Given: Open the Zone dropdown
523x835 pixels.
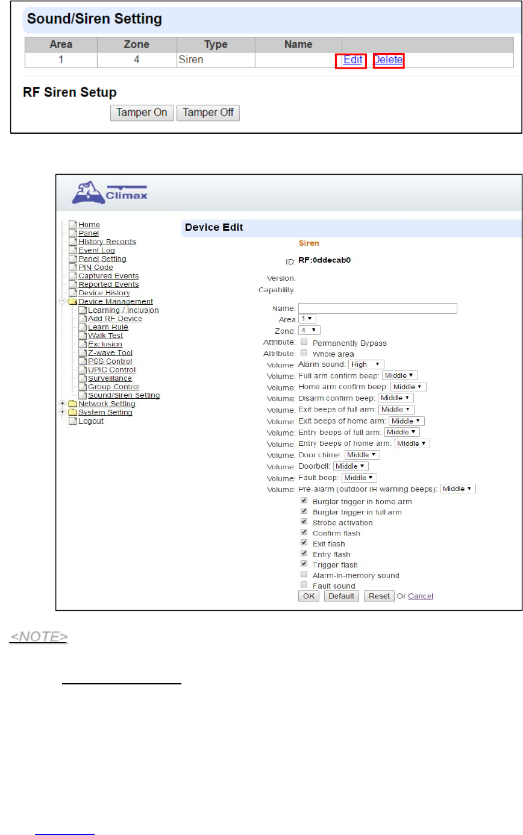Looking at the screenshot, I should tap(310, 330).
